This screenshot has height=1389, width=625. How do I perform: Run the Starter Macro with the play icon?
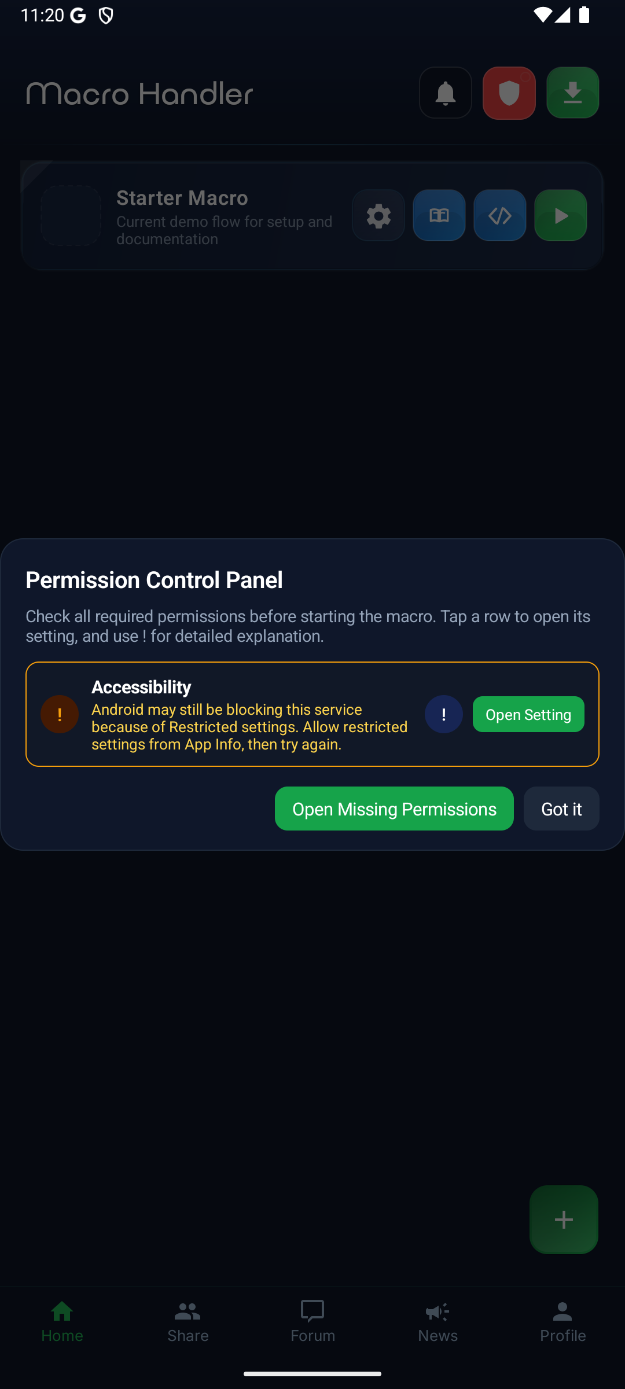coord(560,215)
